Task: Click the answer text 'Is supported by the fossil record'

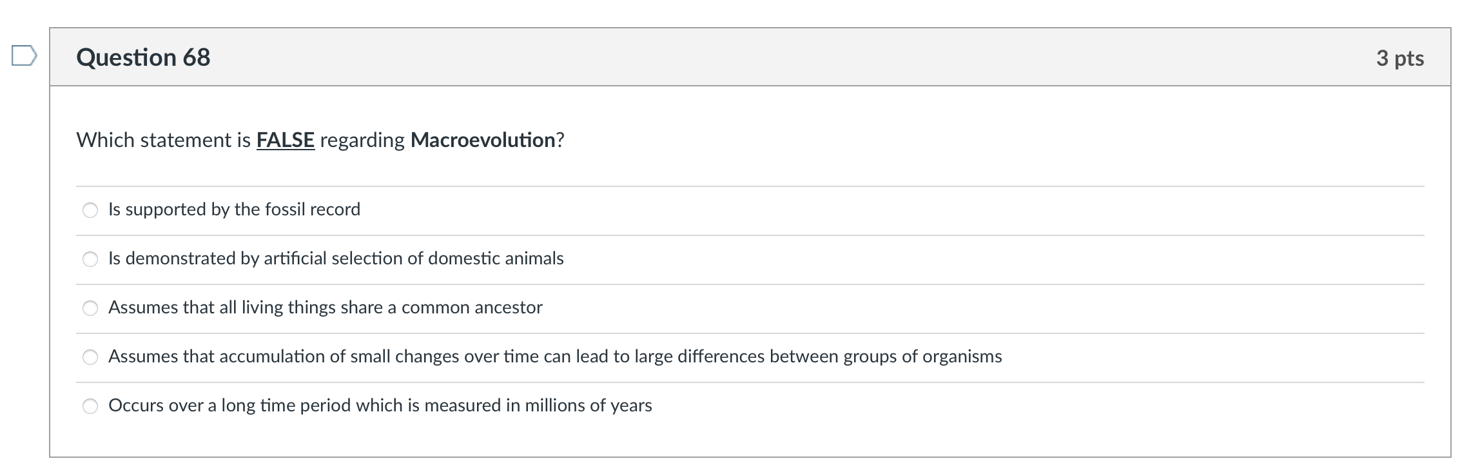Action: [234, 210]
